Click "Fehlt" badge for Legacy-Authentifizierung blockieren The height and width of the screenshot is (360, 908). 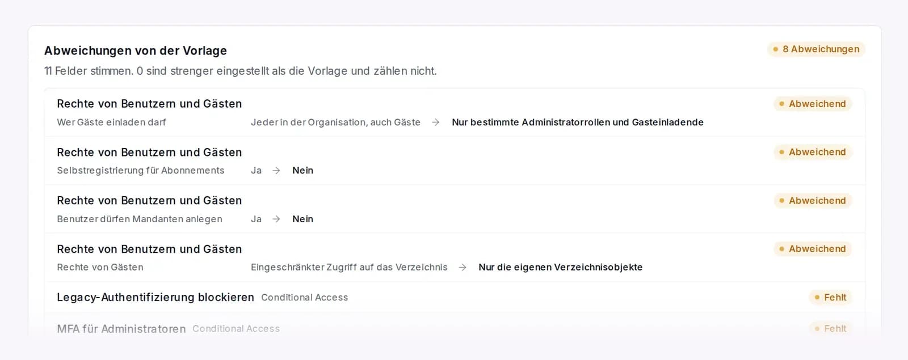coord(830,298)
